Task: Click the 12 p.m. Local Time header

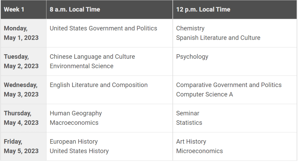Action: pos(203,9)
